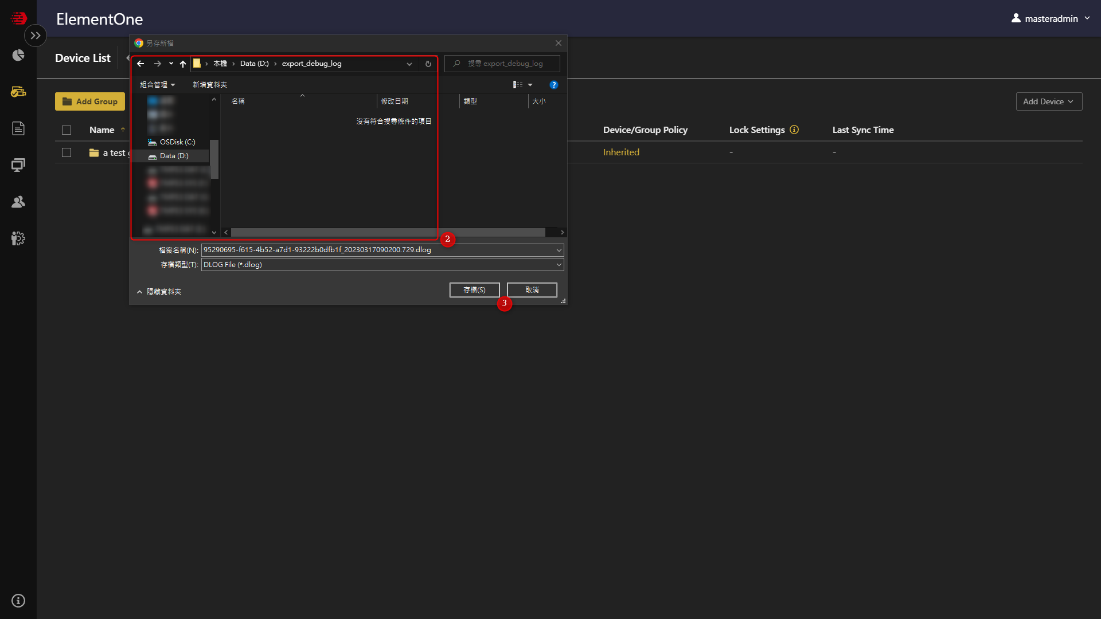Open the document reports sidebar icon
The width and height of the screenshot is (1101, 619).
click(18, 128)
